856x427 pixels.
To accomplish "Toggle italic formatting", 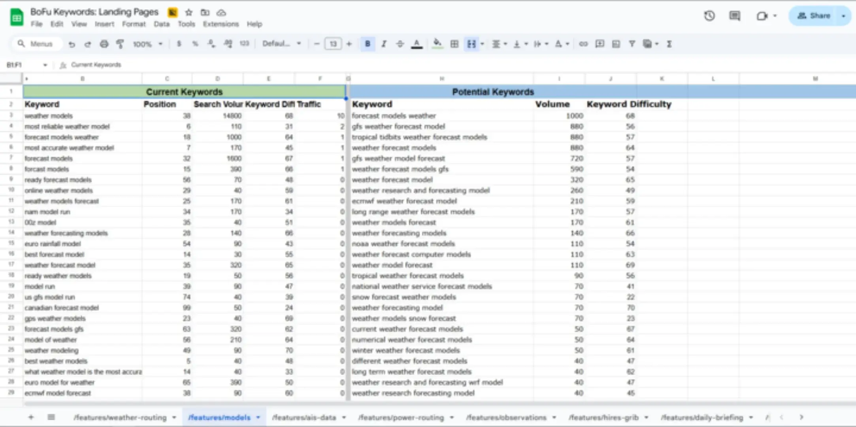I will [x=383, y=44].
